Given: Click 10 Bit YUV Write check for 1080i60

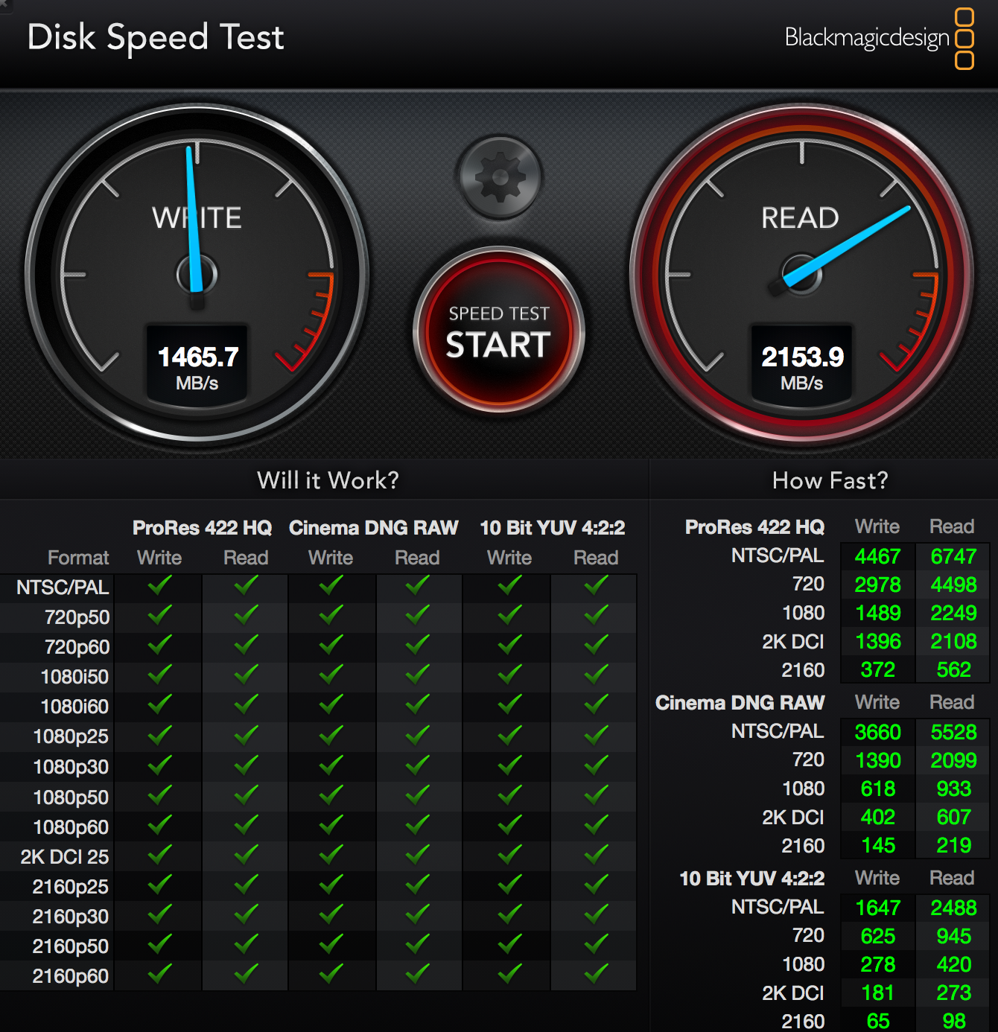Looking at the screenshot, I should (509, 705).
